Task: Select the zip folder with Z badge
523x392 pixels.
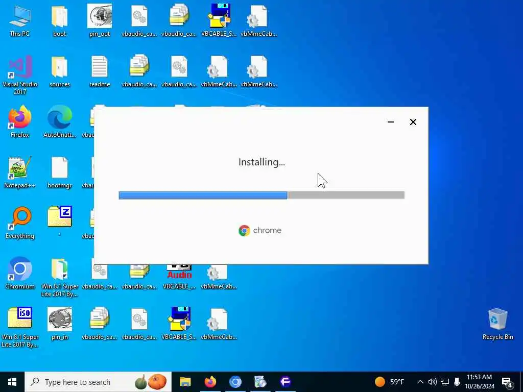Action: pos(59,220)
